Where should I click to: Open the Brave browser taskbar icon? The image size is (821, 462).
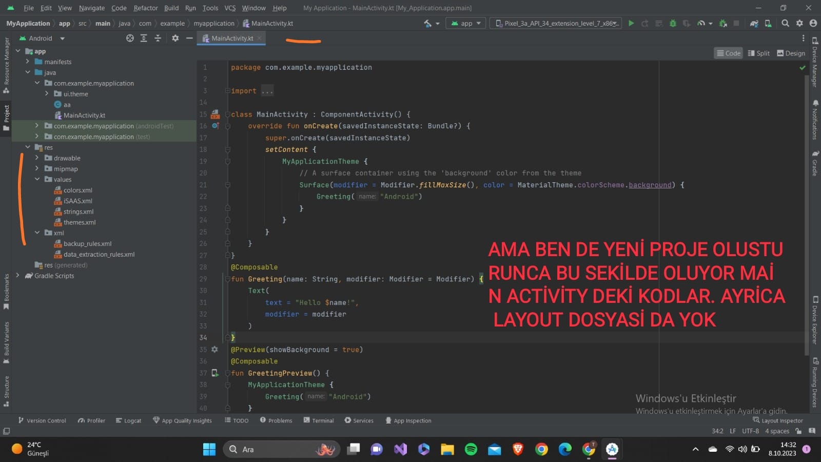click(x=518, y=449)
